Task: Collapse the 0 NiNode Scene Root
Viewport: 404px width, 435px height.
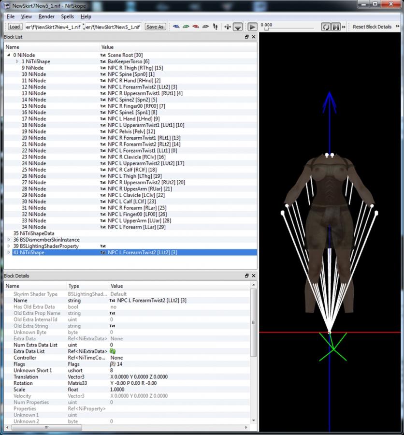Action: [9, 55]
